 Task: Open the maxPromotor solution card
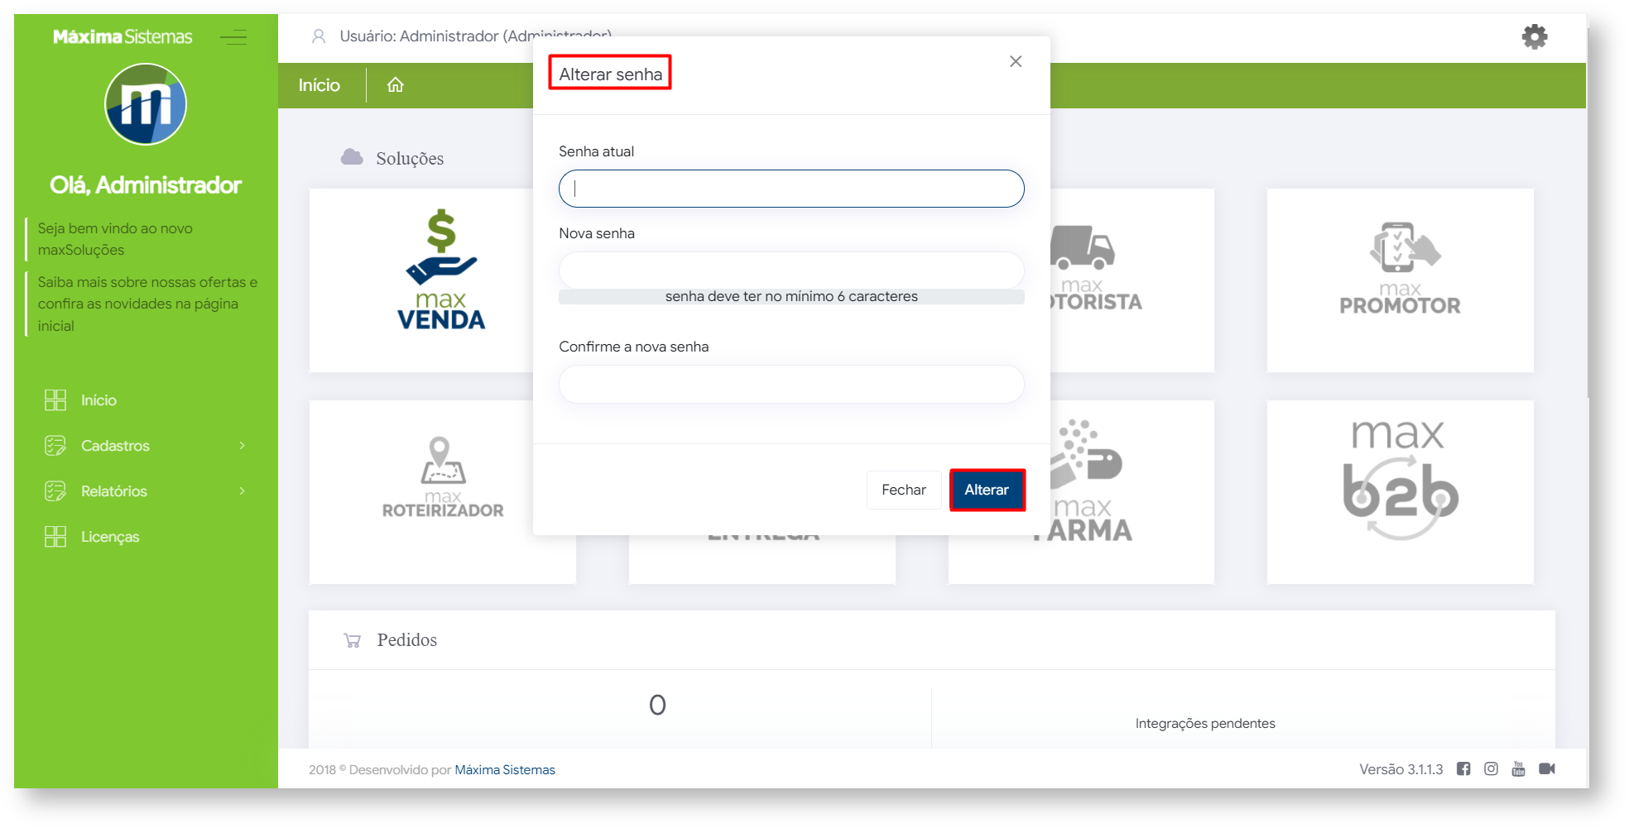pyautogui.click(x=1400, y=280)
